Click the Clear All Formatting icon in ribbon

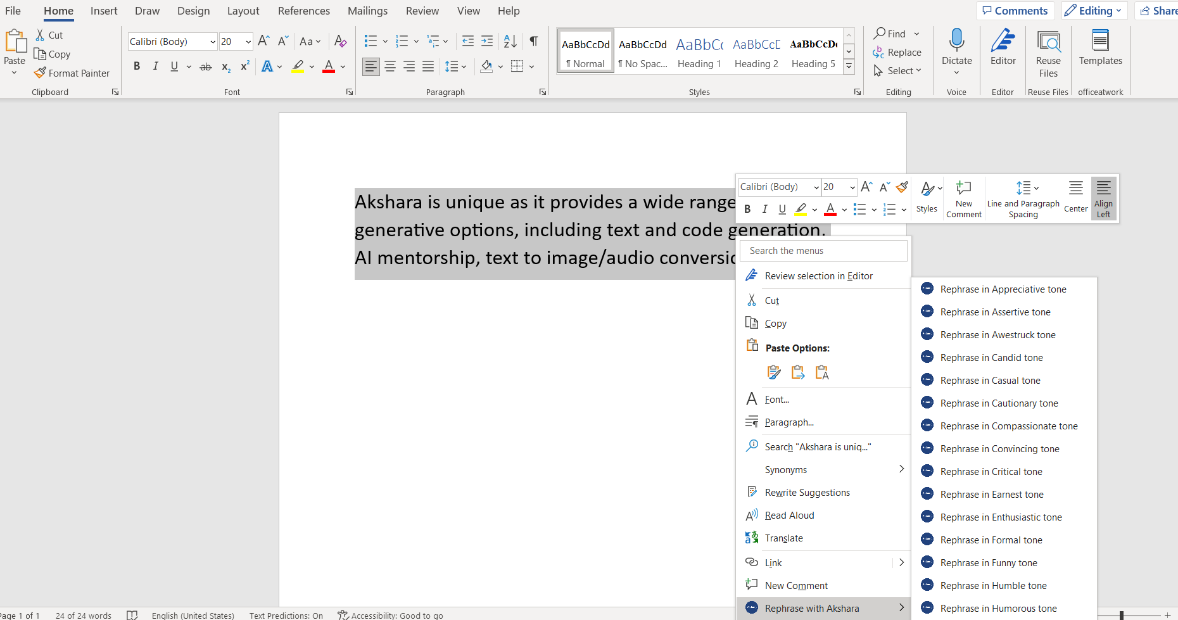click(x=340, y=41)
